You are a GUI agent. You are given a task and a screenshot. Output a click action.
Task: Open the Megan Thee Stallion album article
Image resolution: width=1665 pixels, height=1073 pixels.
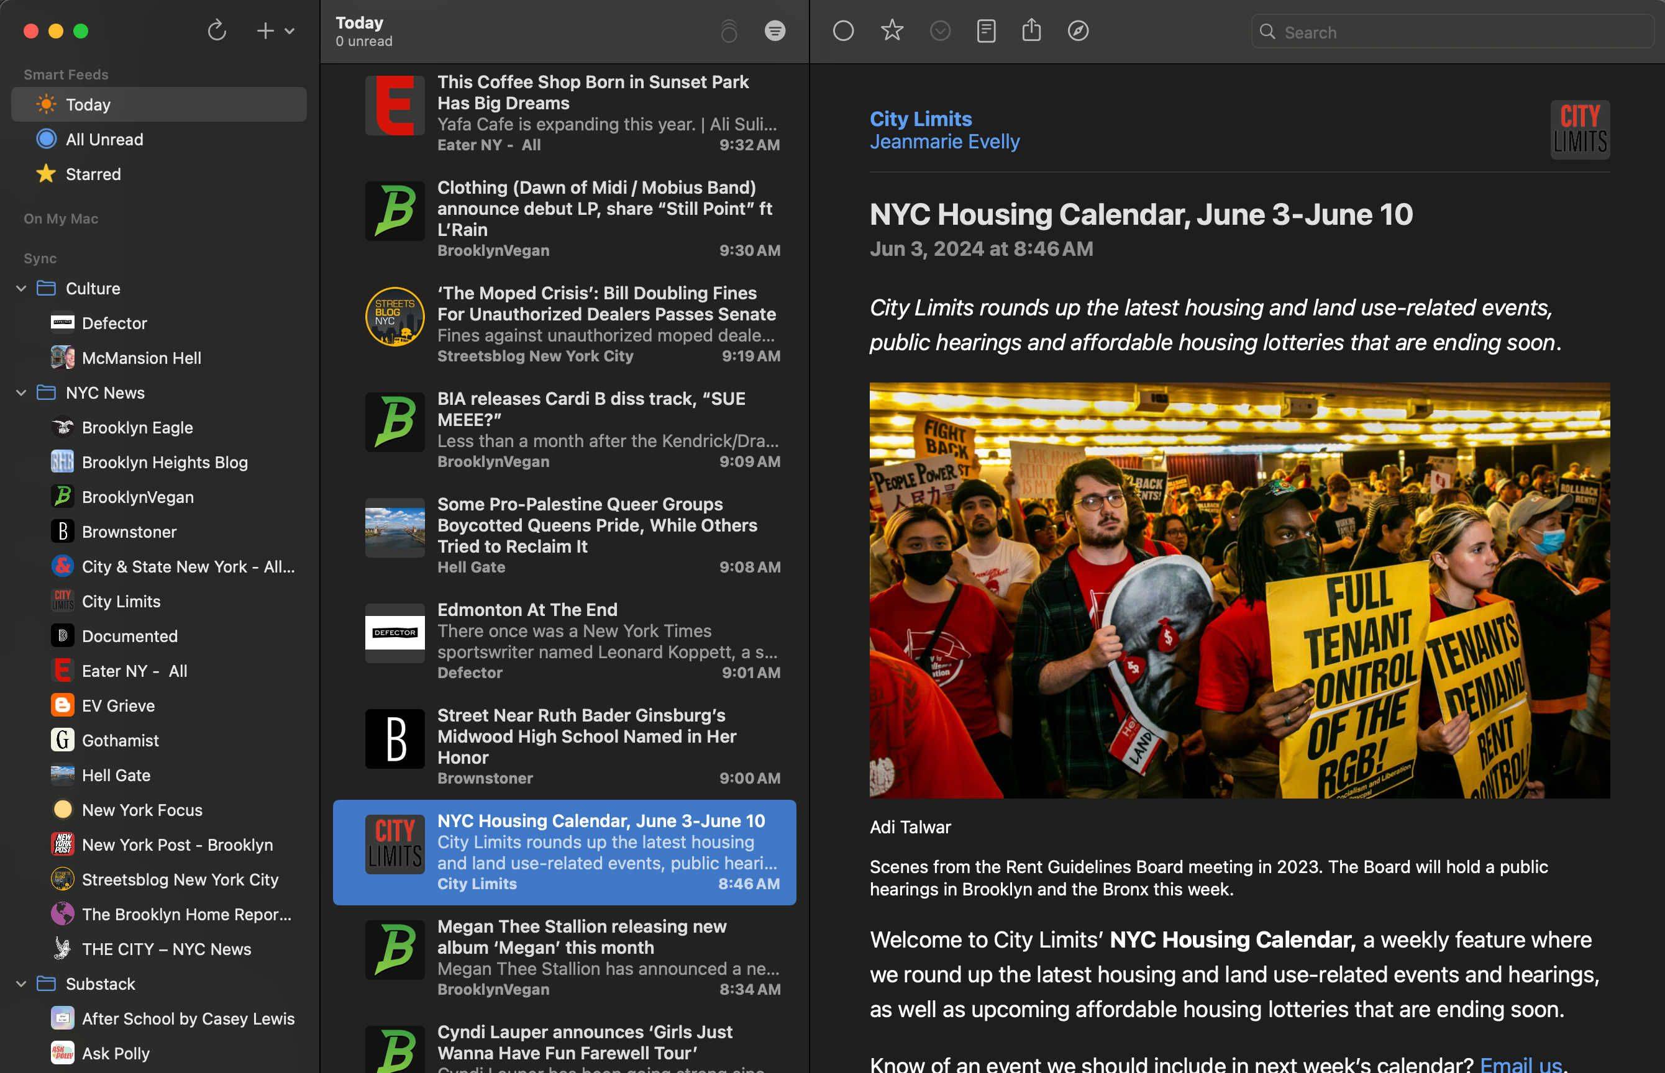(565, 958)
